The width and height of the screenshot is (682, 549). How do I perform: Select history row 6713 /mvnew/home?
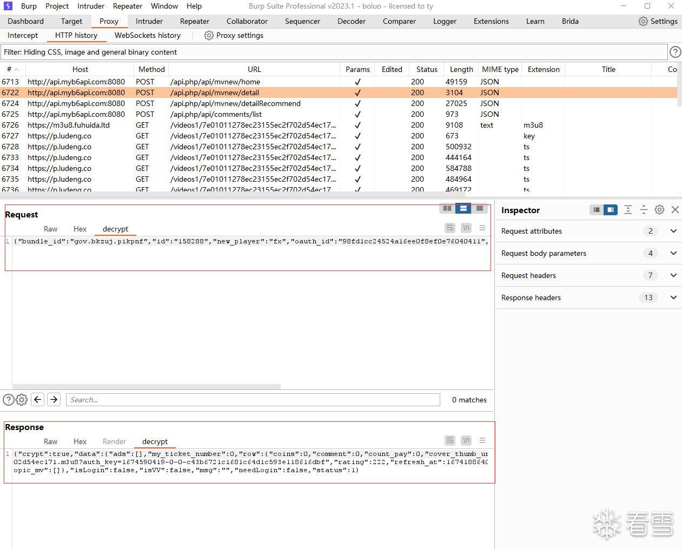point(339,82)
